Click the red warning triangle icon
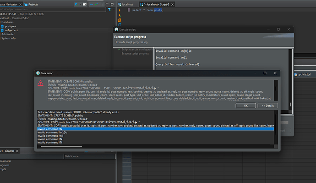Screen dimensions: 316x183 click(40, 83)
